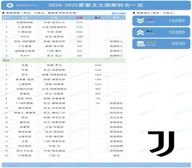Image resolution: width=192 pixels, height=168 pixels.
Task: Select outgoing player 小基耶萨
Action: tap(25, 84)
